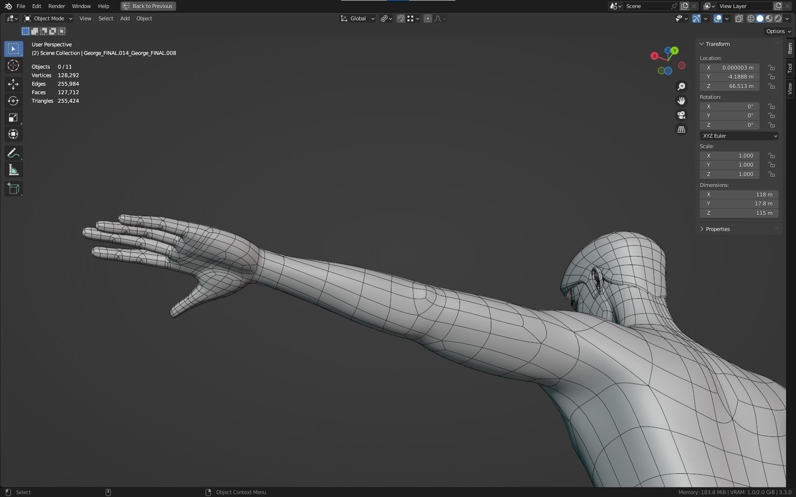The image size is (796, 497).
Task: Toggle X-ray mode
Action: pos(739,18)
